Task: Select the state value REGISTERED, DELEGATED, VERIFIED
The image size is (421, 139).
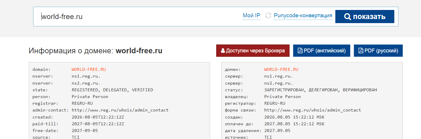Action: 112,90
